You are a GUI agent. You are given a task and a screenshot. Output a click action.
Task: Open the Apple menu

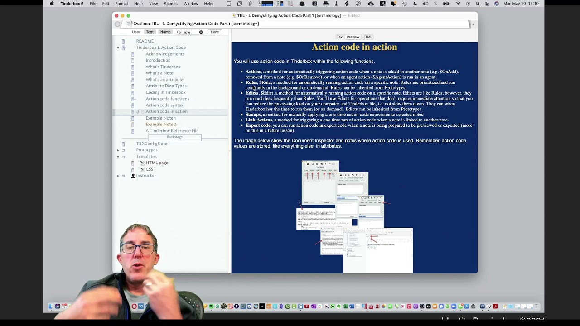(x=52, y=4)
